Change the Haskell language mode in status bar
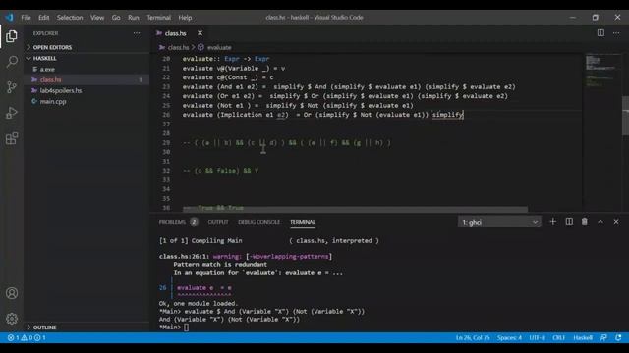The height and width of the screenshot is (353, 629). [x=583, y=337]
